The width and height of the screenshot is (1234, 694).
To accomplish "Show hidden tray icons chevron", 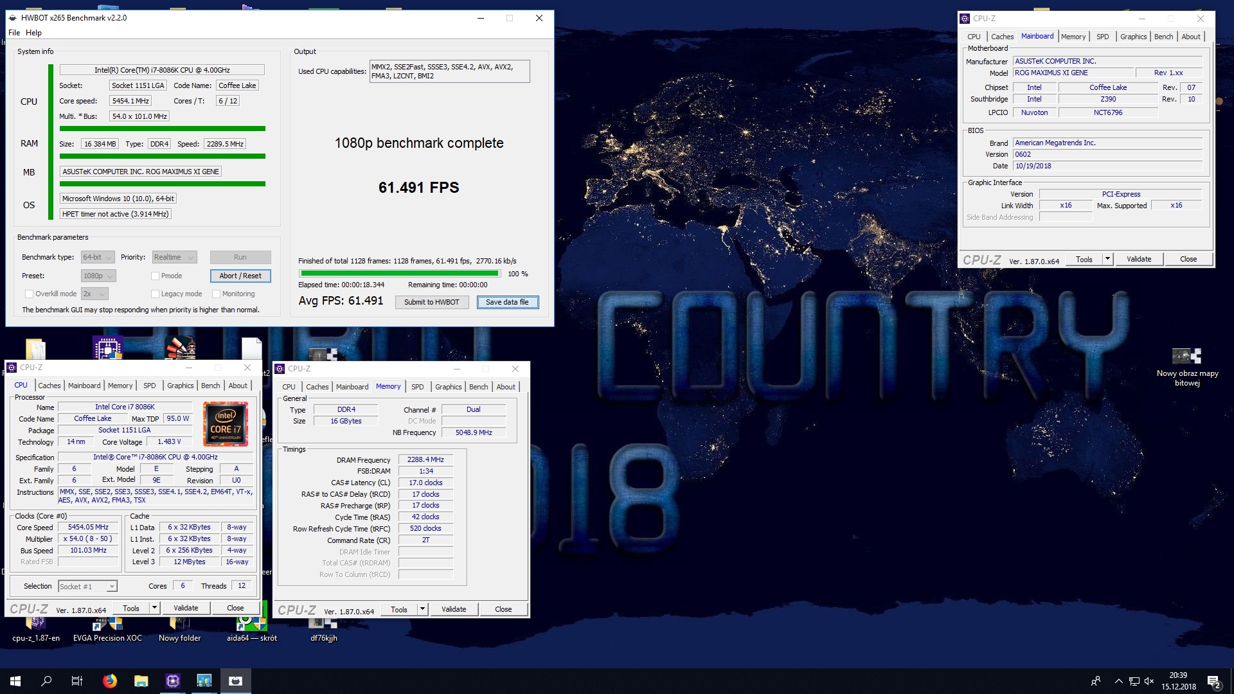I will (1118, 681).
